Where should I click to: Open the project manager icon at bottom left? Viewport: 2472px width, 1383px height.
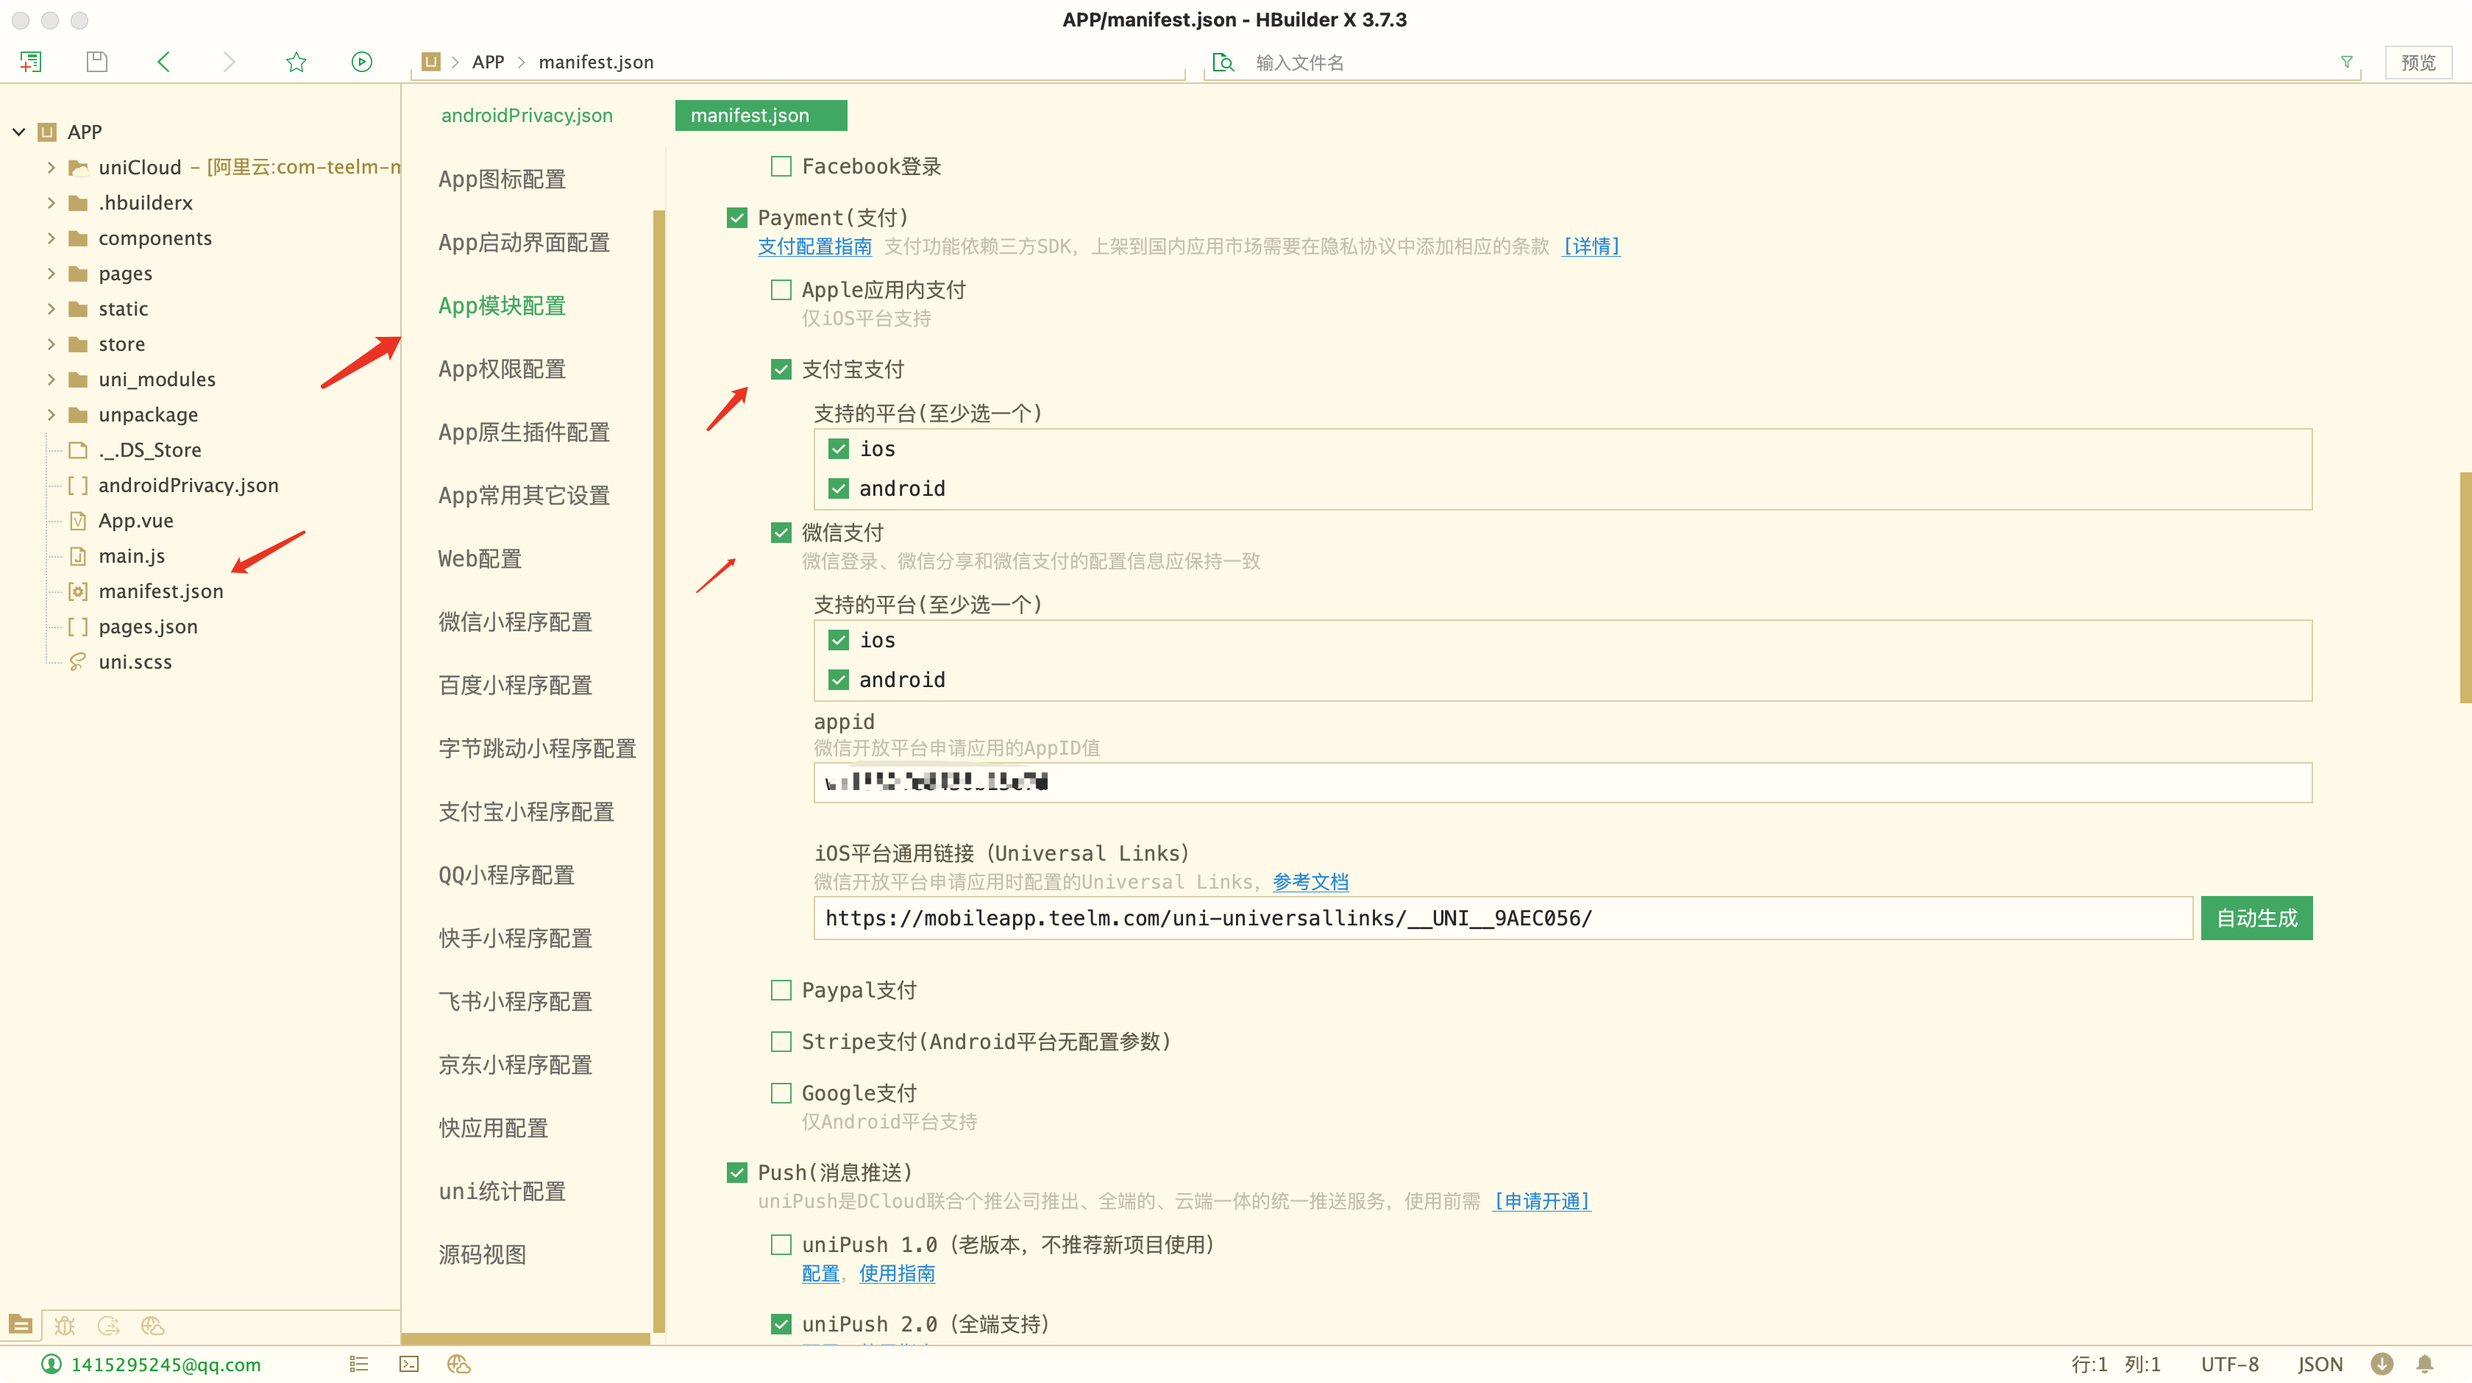(20, 1324)
